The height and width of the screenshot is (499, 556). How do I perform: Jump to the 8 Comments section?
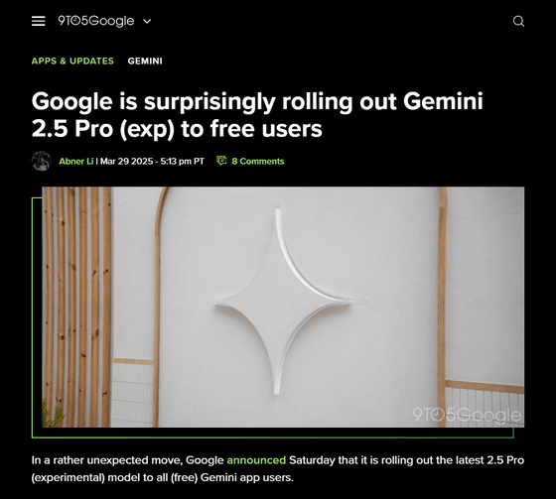pos(258,162)
